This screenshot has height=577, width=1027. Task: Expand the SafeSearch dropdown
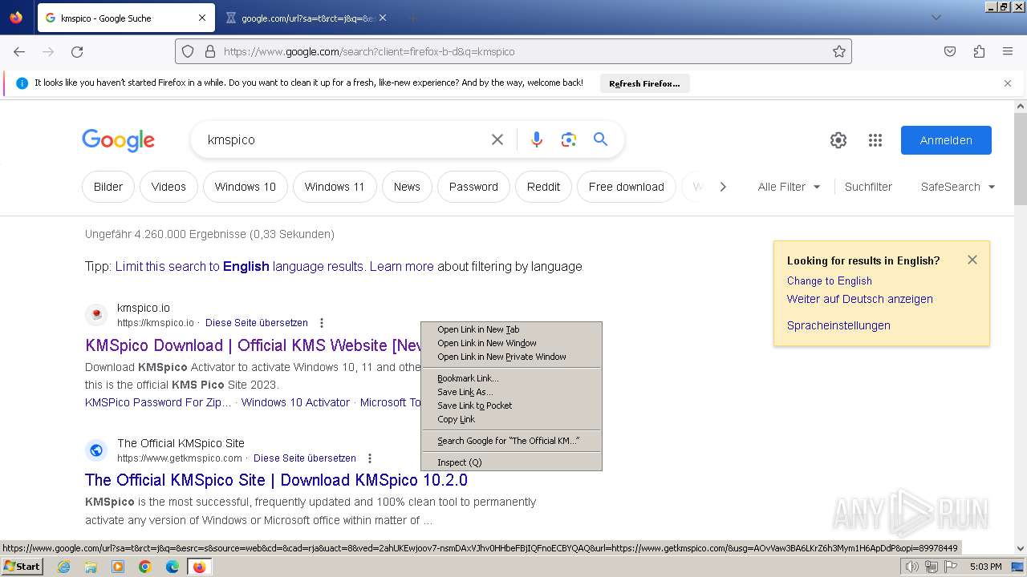click(x=958, y=187)
